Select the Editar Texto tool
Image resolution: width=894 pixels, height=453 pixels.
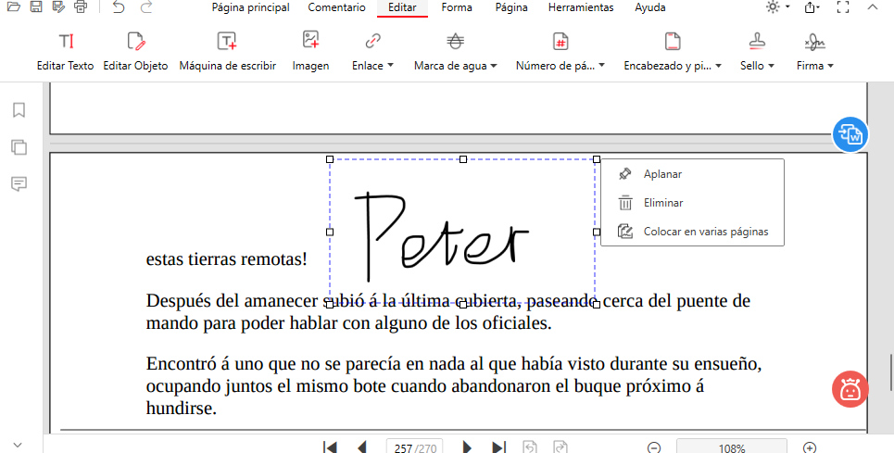pyautogui.click(x=65, y=51)
